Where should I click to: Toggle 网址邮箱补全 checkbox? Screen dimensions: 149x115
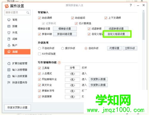[39, 79]
